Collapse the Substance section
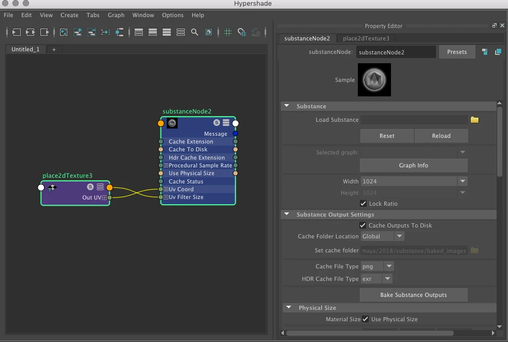The width and height of the screenshot is (508, 342). pos(287,106)
